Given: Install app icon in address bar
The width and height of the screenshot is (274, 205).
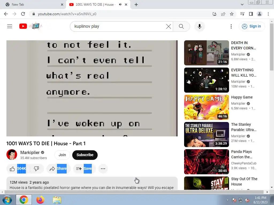Looking at the screenshot, I should pos(215,14).
